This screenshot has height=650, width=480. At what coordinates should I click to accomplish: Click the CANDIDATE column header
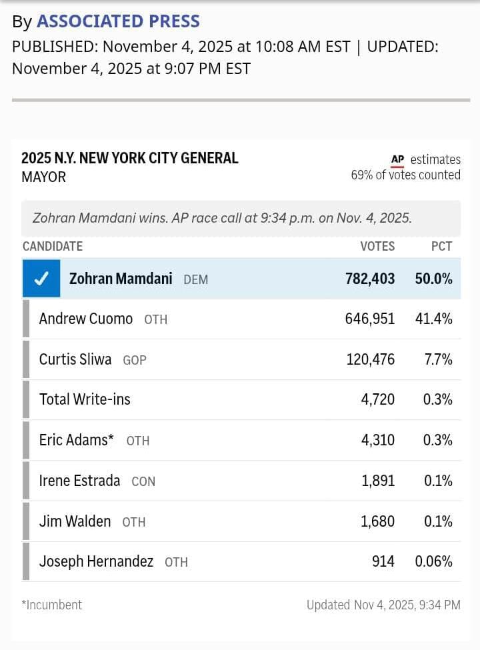53,246
